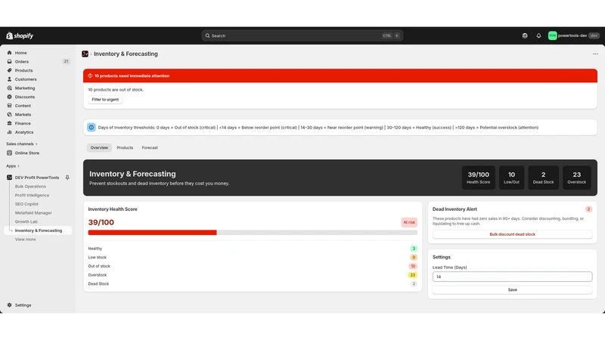Viewport: 605px width, 340px height.
Task: Click the Lead Time (Days) input field
Action: 513,277
